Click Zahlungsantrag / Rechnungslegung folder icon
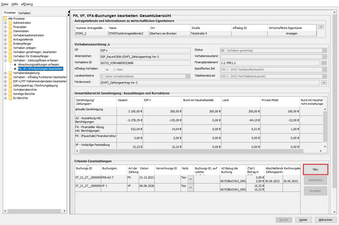Screen dimensions: 339x225 tap(10, 85)
